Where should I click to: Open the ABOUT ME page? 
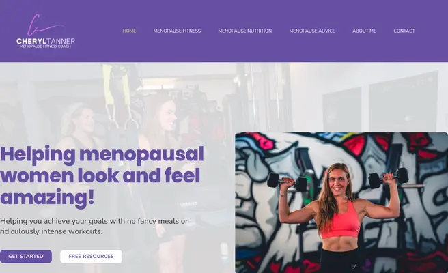(x=364, y=31)
